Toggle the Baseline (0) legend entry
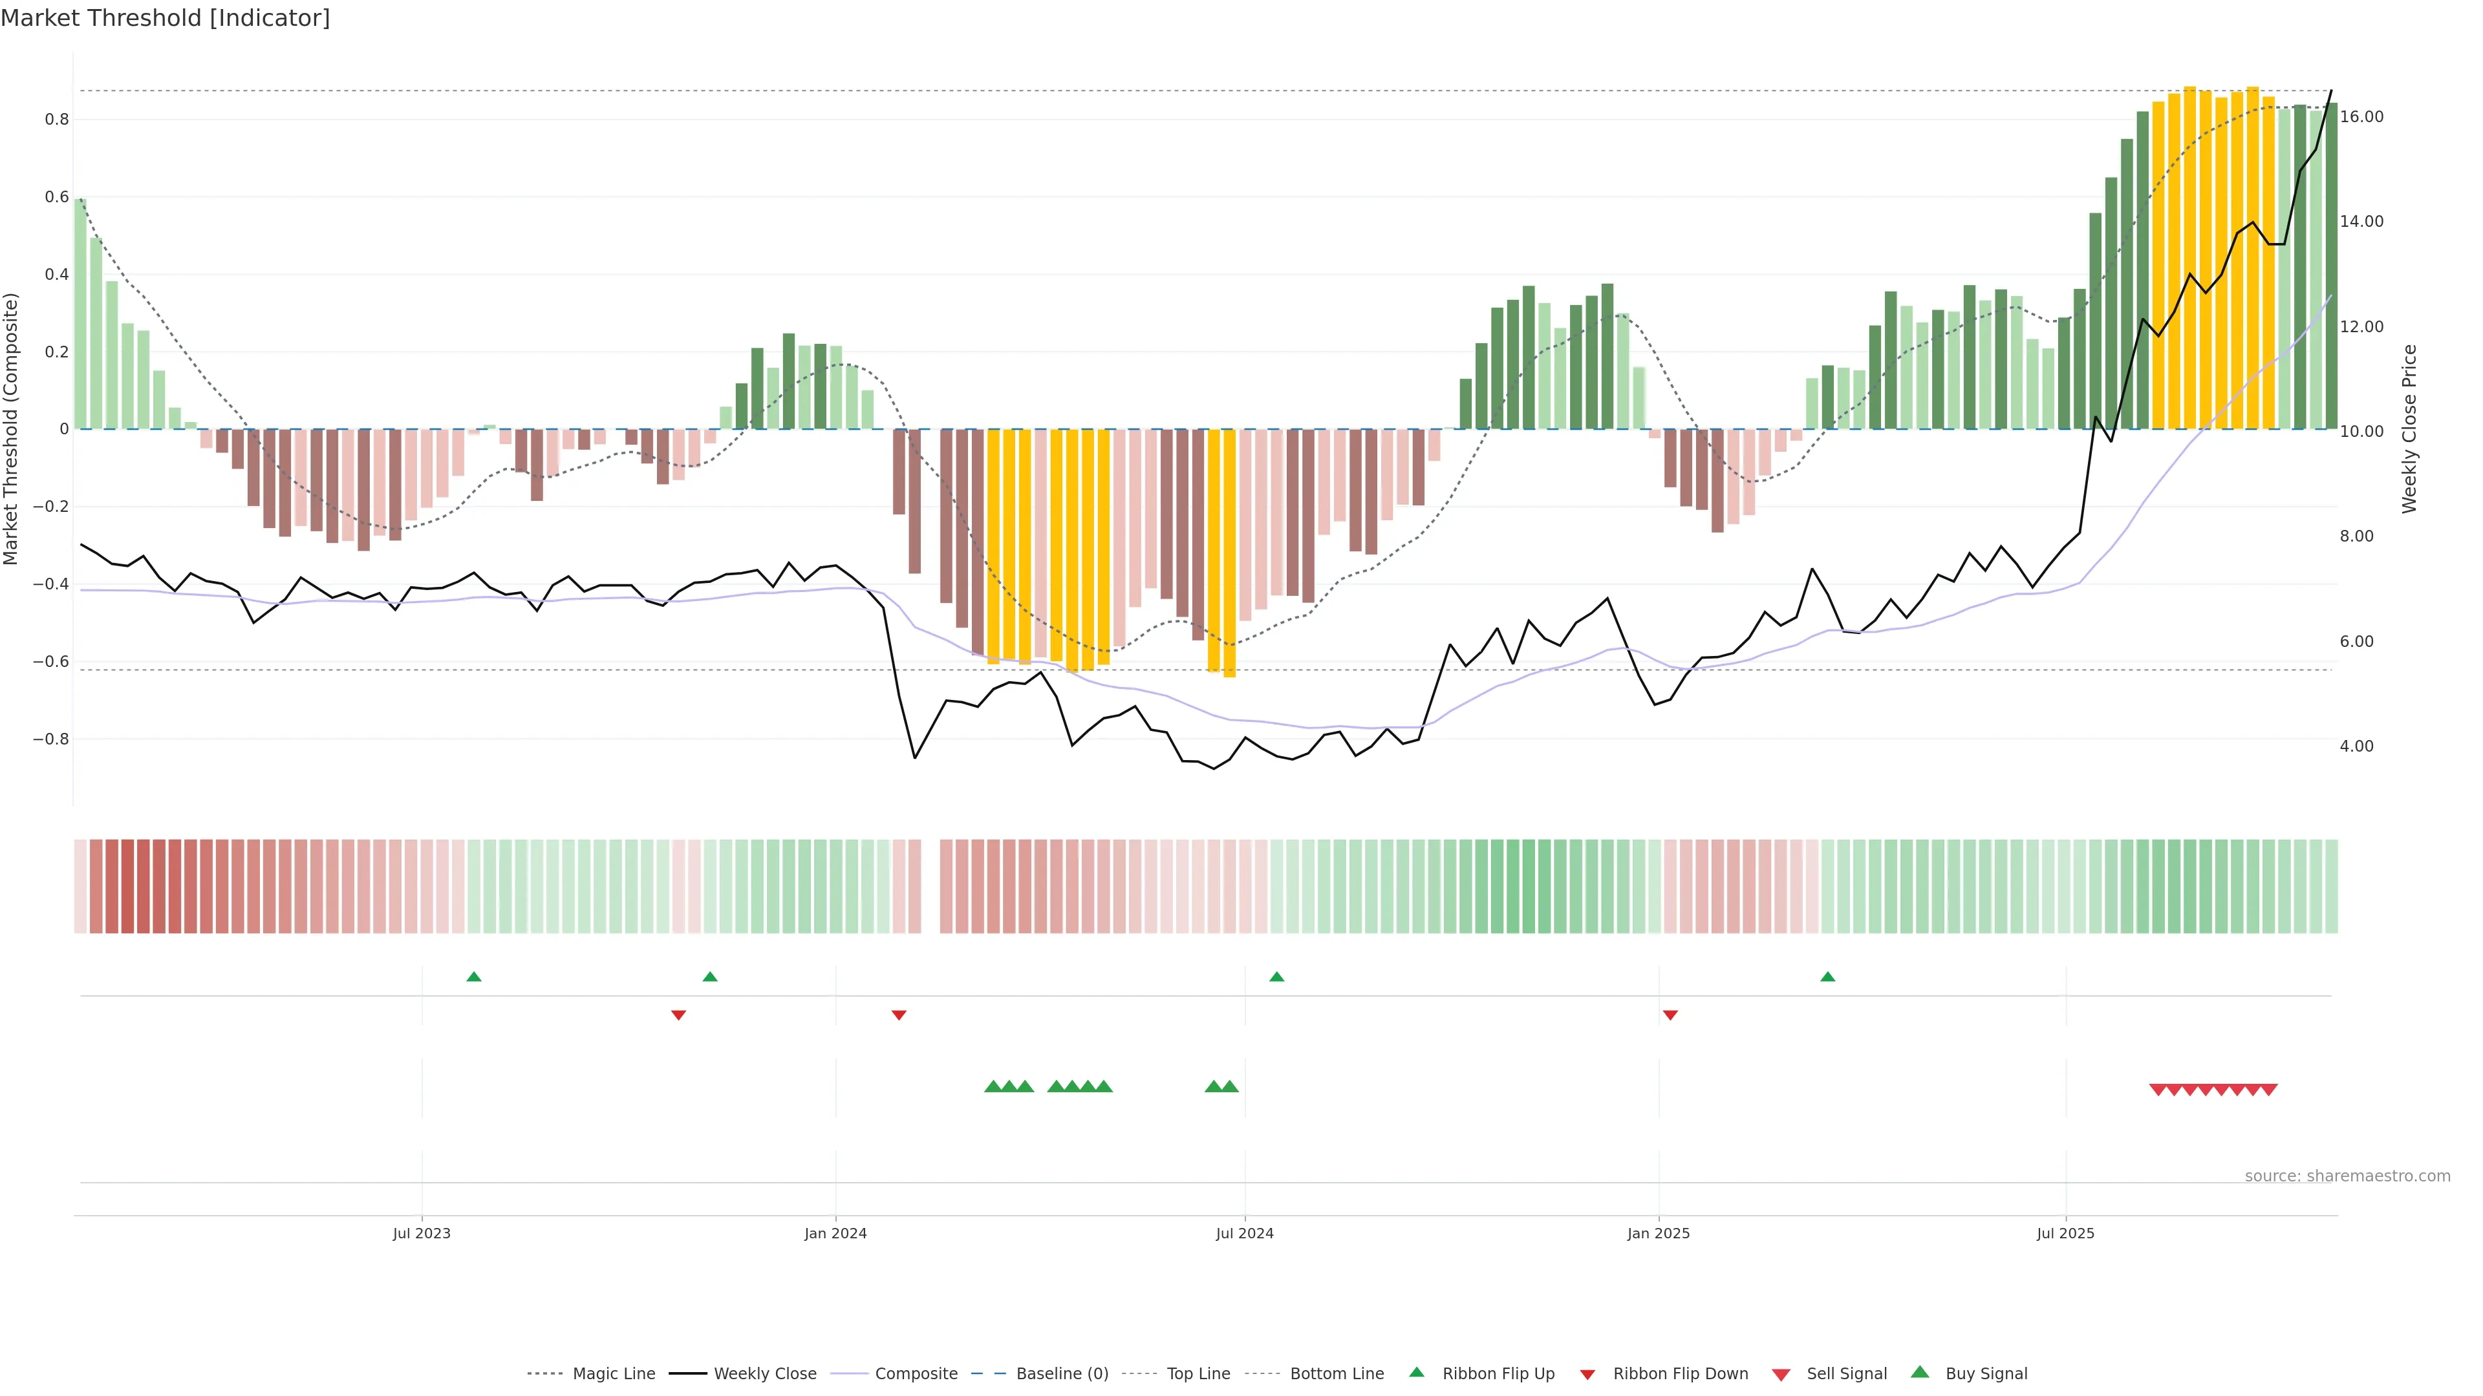 pos(1062,1374)
